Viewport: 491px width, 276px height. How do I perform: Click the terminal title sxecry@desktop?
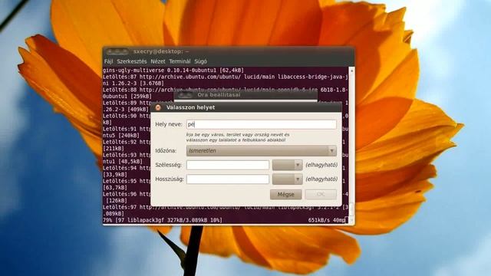point(161,51)
